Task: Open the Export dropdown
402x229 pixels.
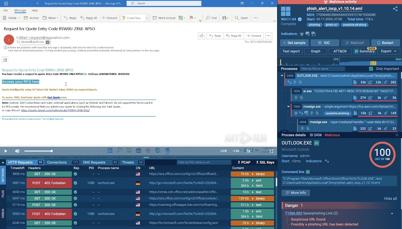Action: 389,51
